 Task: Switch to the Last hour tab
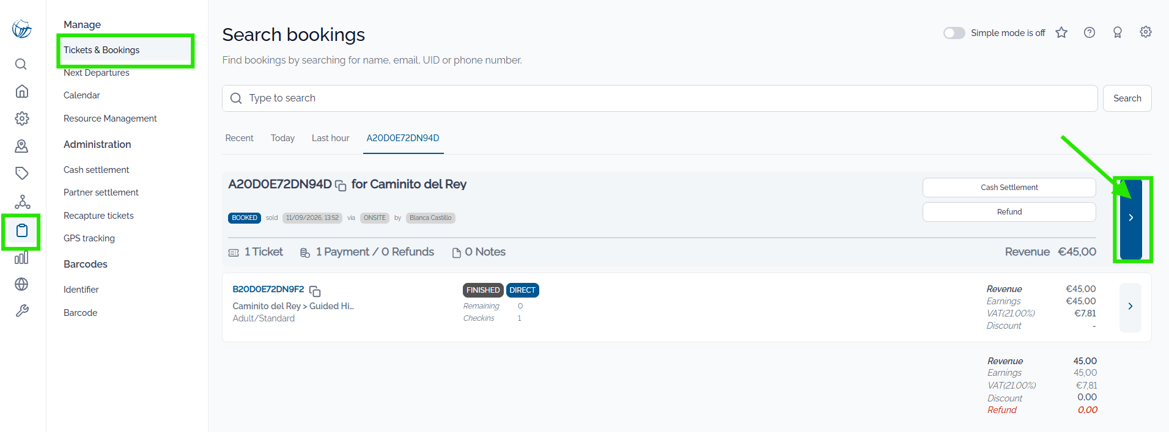(331, 138)
